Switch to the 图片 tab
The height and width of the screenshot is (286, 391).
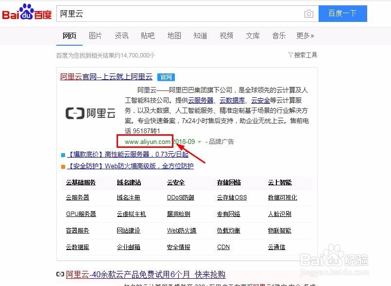95,36
